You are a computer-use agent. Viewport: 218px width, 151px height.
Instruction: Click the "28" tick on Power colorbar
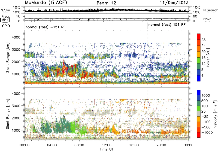coord(203,40)
